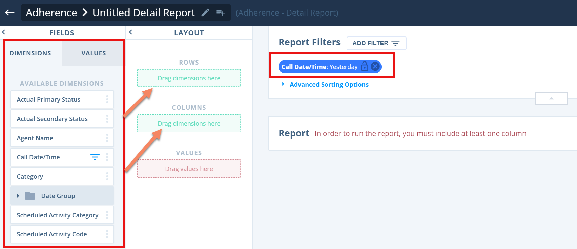Select the Scheduled Activity Category dimension
The image size is (577, 249).
(x=62, y=215)
